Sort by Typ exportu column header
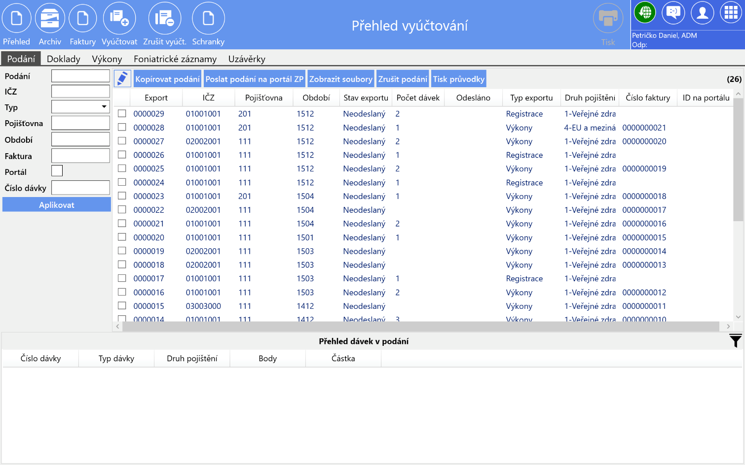The height and width of the screenshot is (465, 745). (531, 98)
